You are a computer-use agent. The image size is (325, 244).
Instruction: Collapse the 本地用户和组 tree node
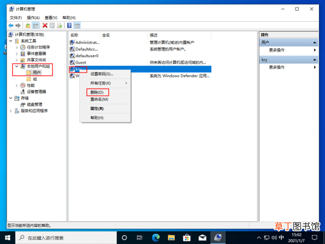[x=17, y=66]
